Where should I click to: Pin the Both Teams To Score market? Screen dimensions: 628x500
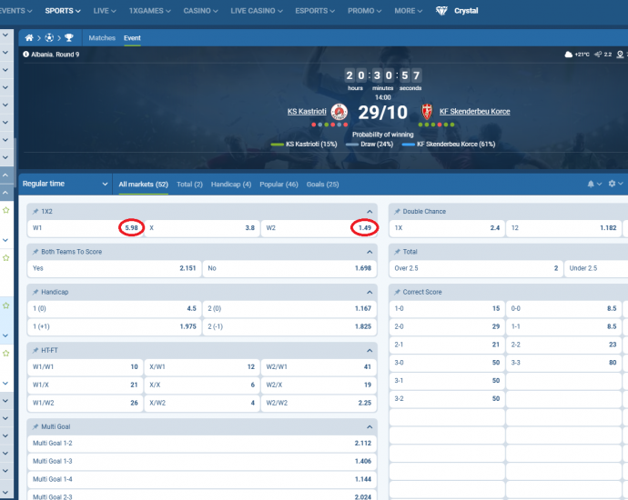coord(35,252)
